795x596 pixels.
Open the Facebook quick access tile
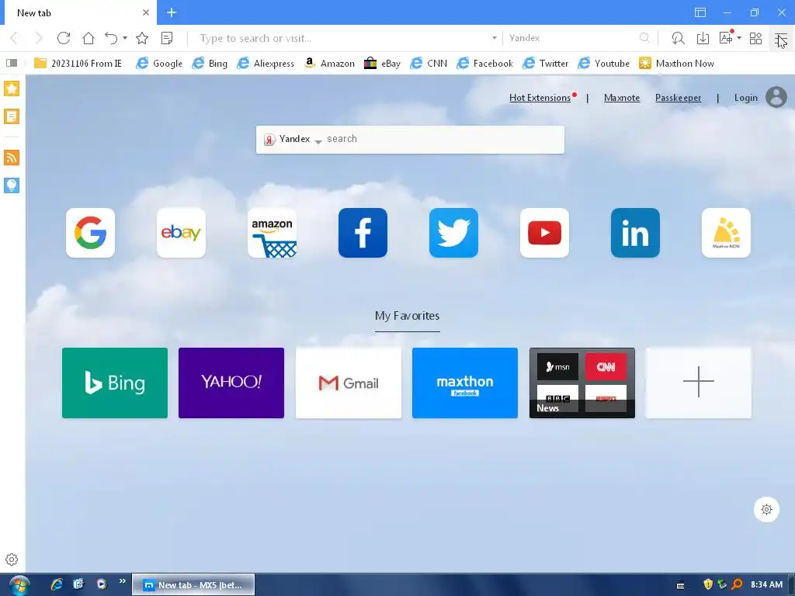363,233
